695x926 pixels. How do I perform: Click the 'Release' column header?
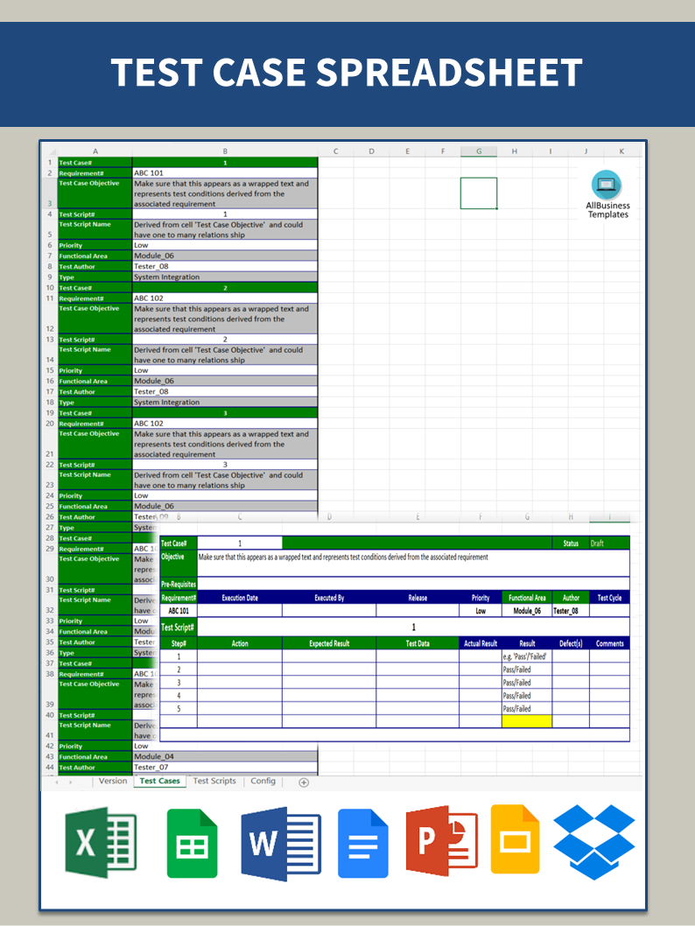(418, 598)
